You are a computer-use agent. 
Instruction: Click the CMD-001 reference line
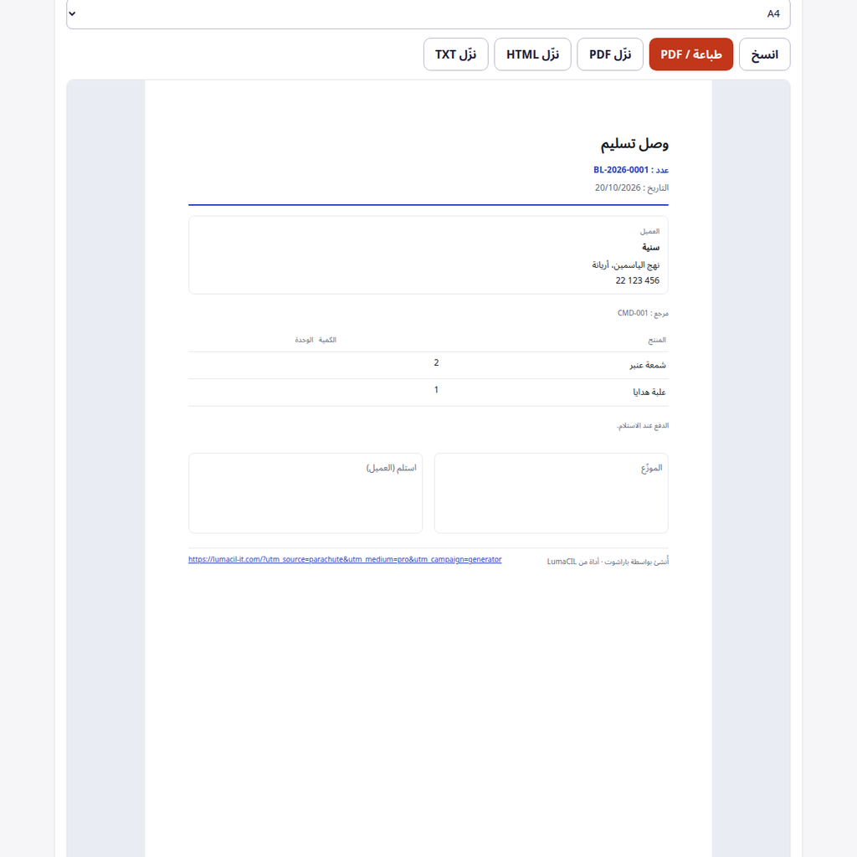pos(643,313)
